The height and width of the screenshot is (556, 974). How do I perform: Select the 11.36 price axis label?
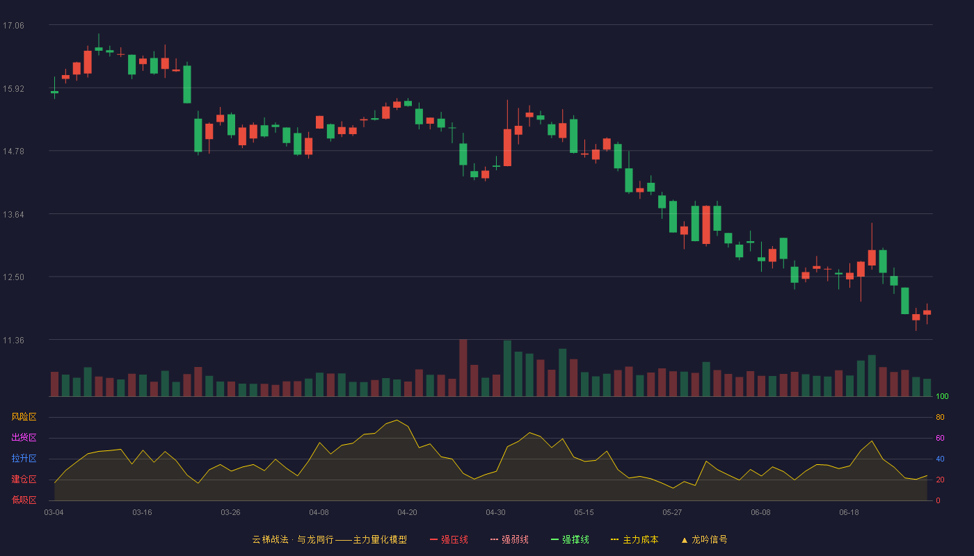tap(13, 341)
